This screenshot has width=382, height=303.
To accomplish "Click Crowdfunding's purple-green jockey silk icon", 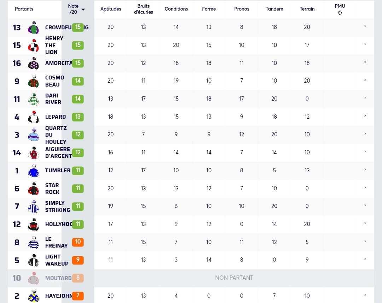I will 33,28.
